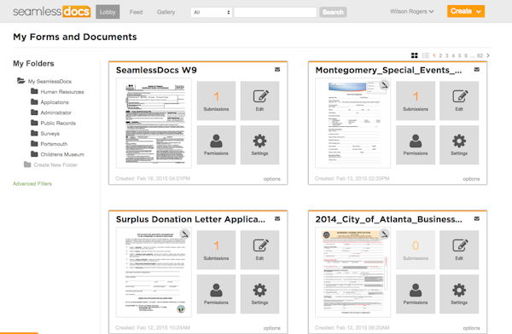Screen dimensions: 512x334
Task: Open options link on 2014_City_of_Atlanta card
Action: point(471,328)
